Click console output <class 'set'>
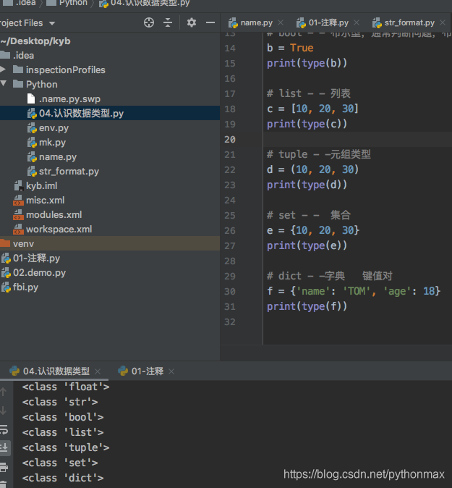The width and height of the screenshot is (452, 488). [60, 463]
